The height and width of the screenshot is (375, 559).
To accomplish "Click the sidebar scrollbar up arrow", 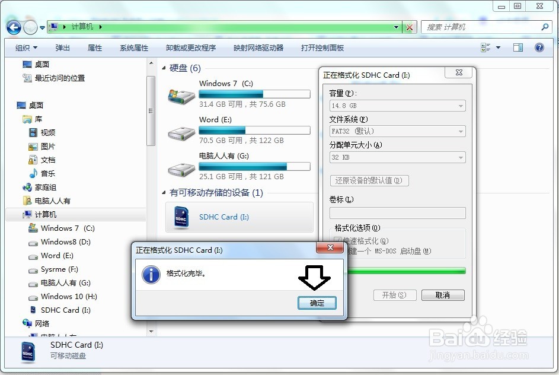I will 151,63.
